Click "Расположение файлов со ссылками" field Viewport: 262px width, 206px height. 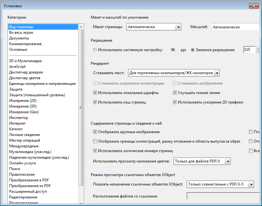tap(223, 196)
